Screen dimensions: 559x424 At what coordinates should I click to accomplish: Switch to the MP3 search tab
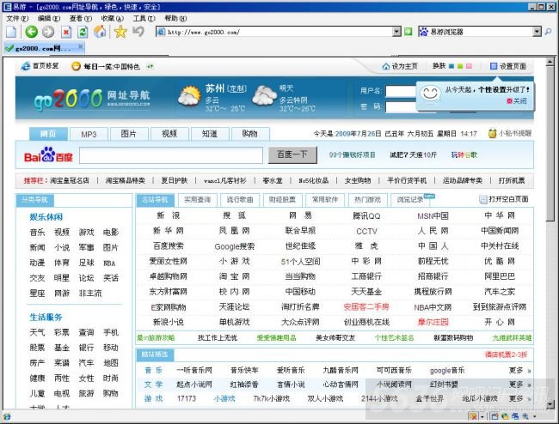point(89,134)
